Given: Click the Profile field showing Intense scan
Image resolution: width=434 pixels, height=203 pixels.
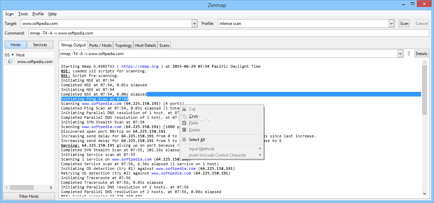Looking at the screenshot, I should point(303,24).
